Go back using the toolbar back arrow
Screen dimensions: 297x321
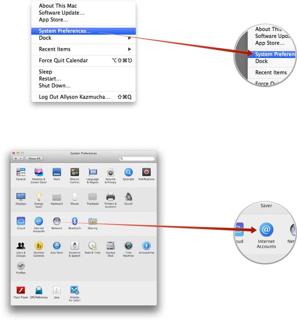point(16,159)
